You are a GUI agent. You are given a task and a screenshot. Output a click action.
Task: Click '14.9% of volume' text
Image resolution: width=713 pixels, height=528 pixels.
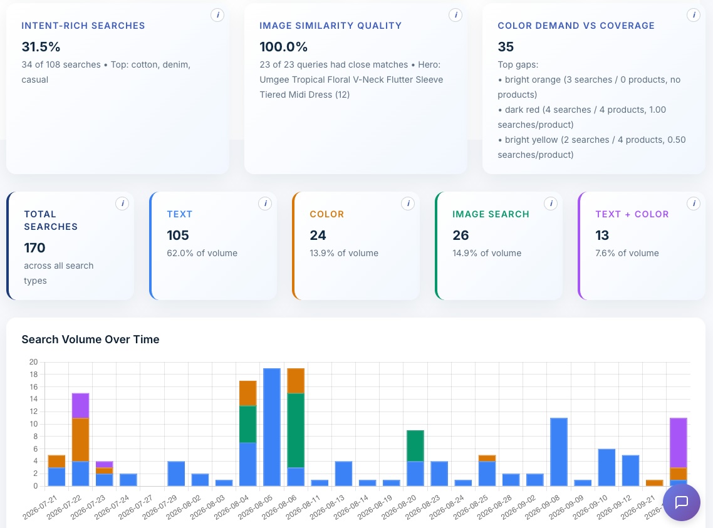click(x=487, y=253)
